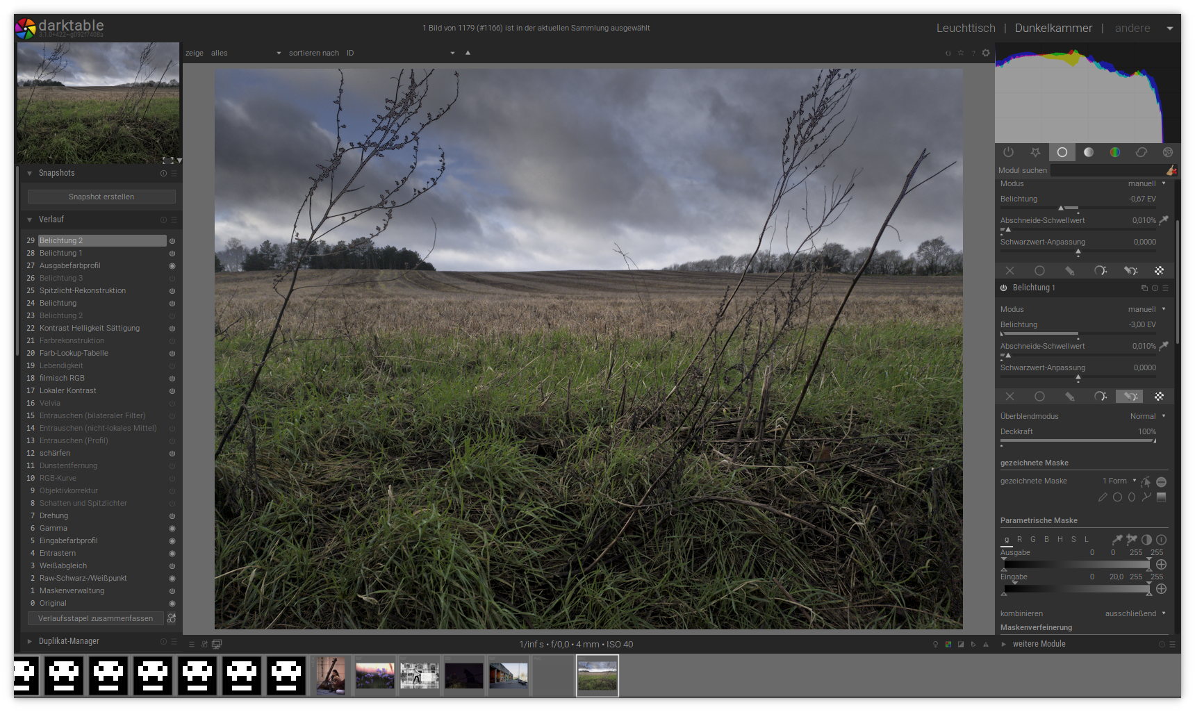
Task: Open multi-instance menu for Belichtung 1
Action: click(1144, 288)
